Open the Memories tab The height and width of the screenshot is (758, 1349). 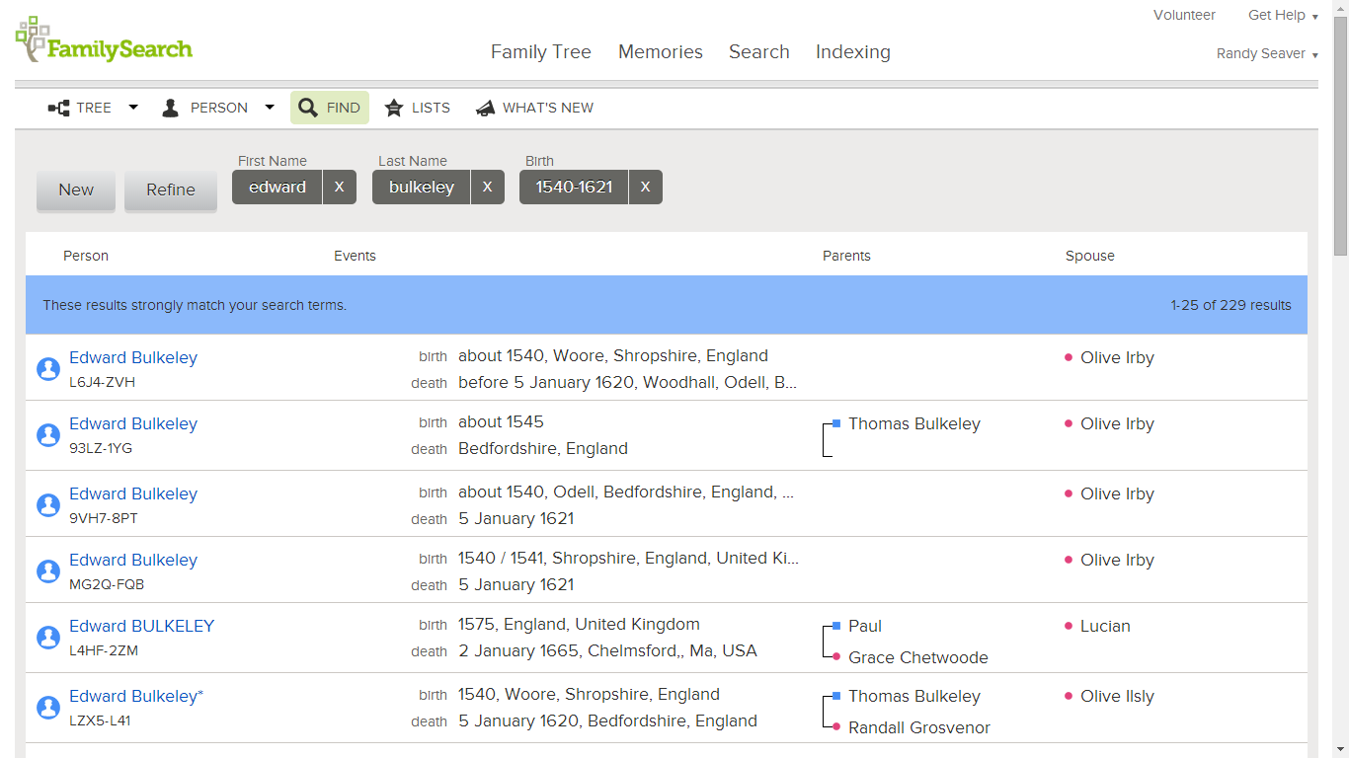point(660,51)
